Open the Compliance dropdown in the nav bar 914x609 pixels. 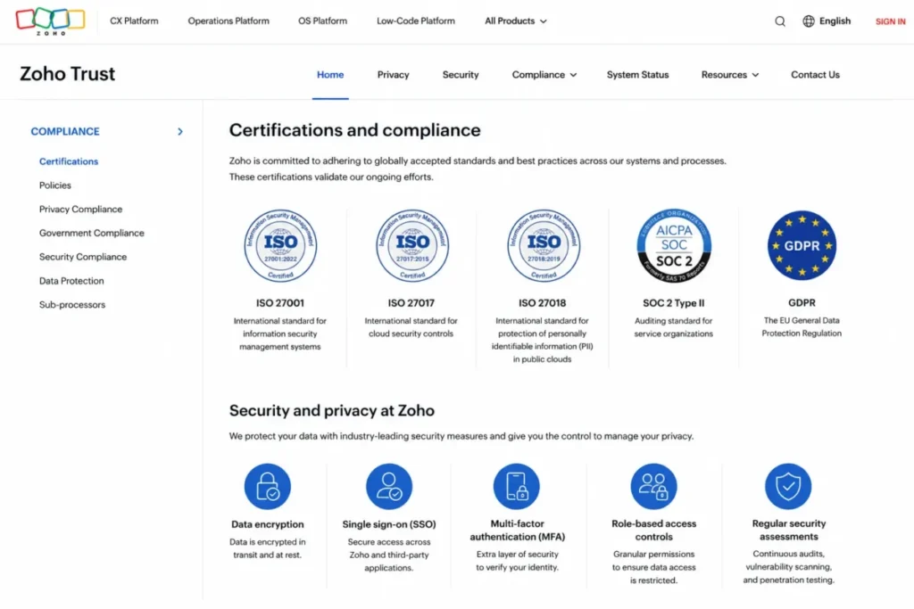544,75
